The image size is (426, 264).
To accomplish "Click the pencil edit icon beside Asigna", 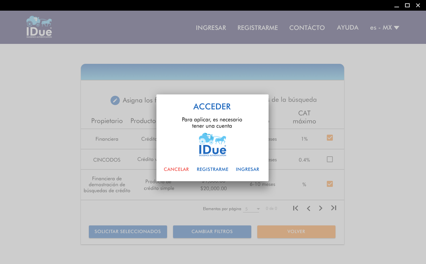I will 115,100.
